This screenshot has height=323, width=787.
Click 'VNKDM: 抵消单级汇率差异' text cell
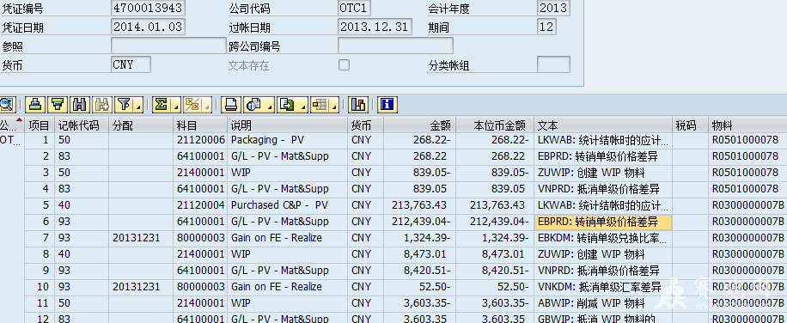(x=603, y=287)
